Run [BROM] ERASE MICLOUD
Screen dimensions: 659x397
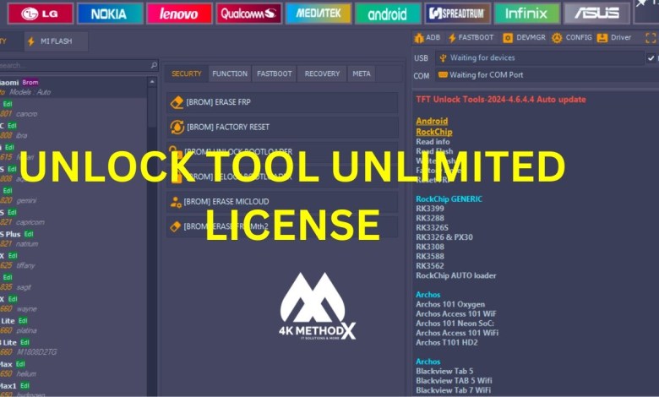pos(282,202)
